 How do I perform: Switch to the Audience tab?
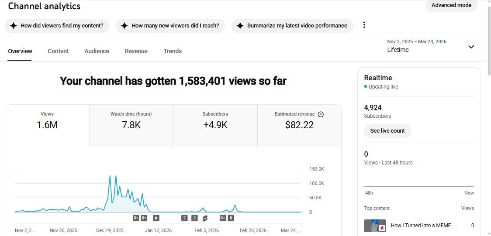pos(97,51)
